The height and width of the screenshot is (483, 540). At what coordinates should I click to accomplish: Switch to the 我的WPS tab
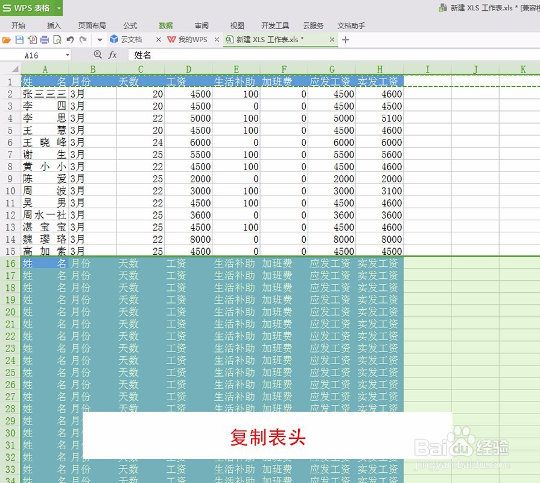point(193,39)
